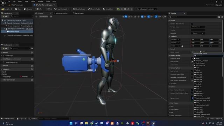Open Browse to asset in content browser
The height and width of the screenshot is (126, 224).
point(28,9)
